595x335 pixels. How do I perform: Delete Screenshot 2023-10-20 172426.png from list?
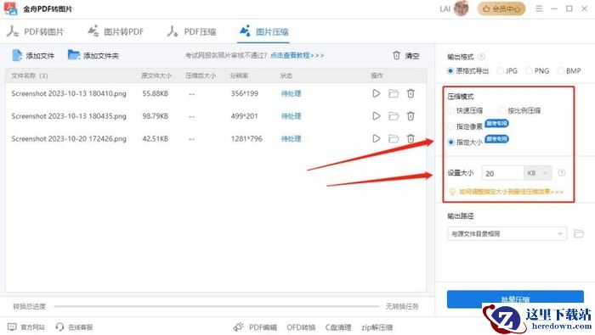(x=411, y=138)
